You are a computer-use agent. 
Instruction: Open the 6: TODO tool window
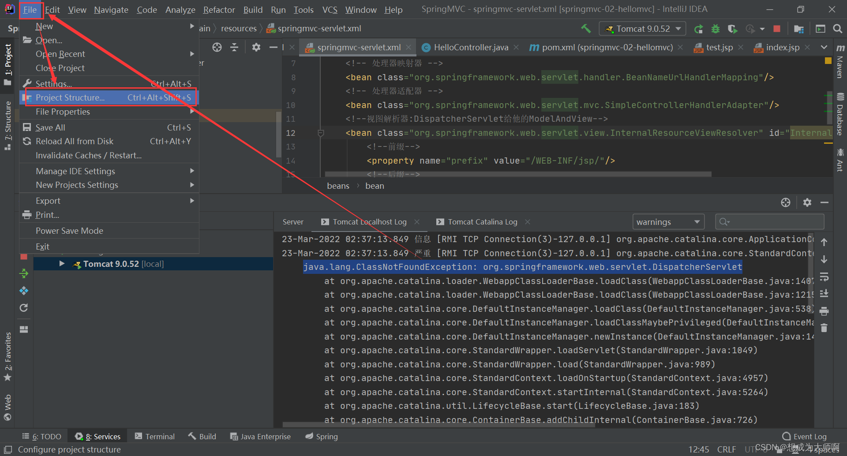point(42,437)
